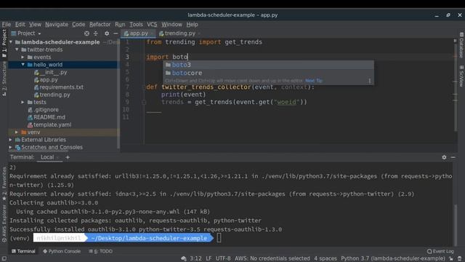This screenshot has height=262, width=465.
Task: Select app.py in project tree
Action: [x=46, y=79]
